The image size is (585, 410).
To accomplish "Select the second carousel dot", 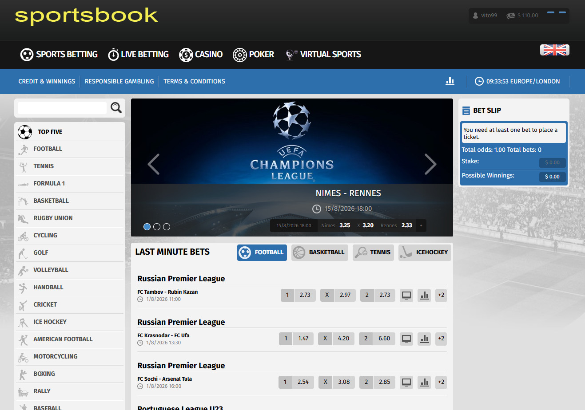I will pos(157,227).
